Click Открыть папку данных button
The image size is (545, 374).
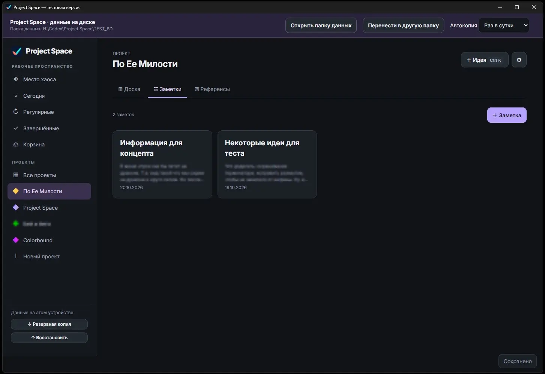tap(321, 25)
